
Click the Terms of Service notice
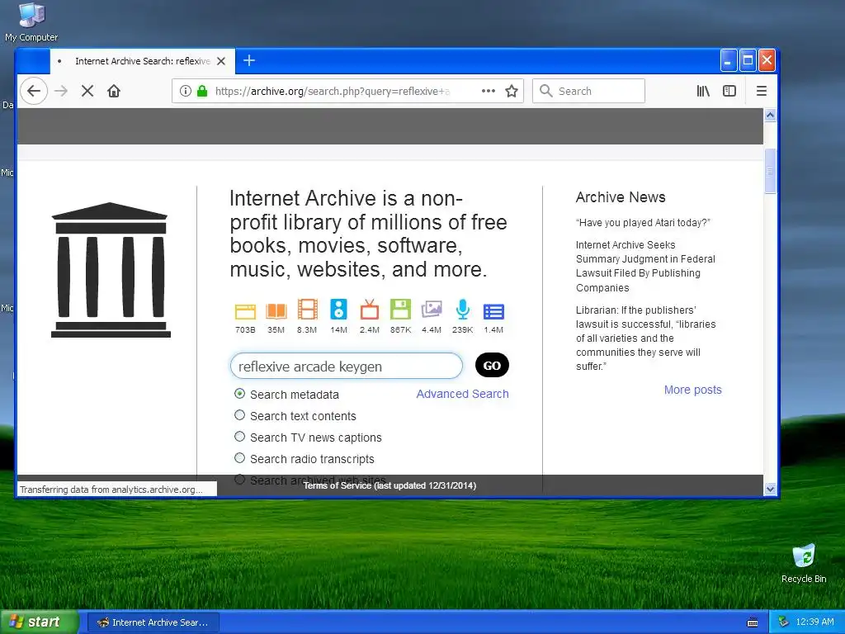pyautogui.click(x=389, y=485)
